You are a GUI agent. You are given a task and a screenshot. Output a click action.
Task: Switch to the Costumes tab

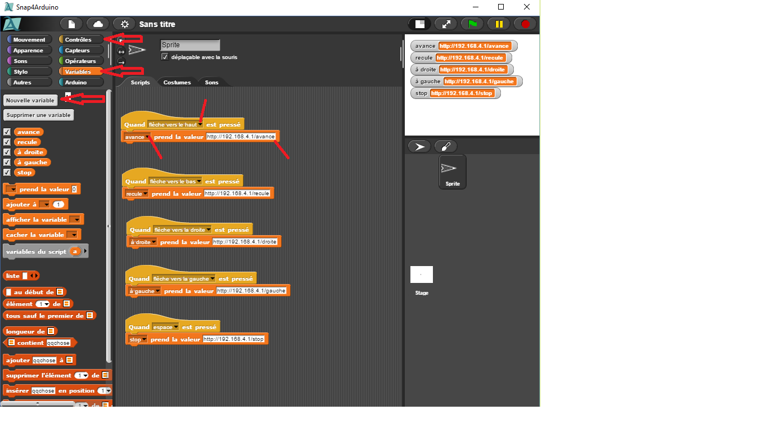(177, 82)
